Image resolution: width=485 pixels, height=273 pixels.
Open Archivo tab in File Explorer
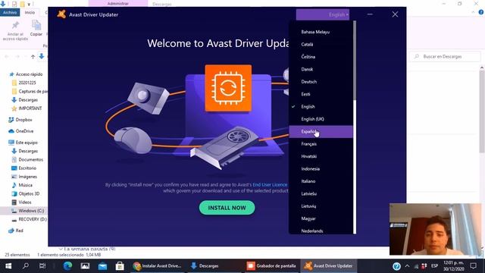(x=10, y=12)
